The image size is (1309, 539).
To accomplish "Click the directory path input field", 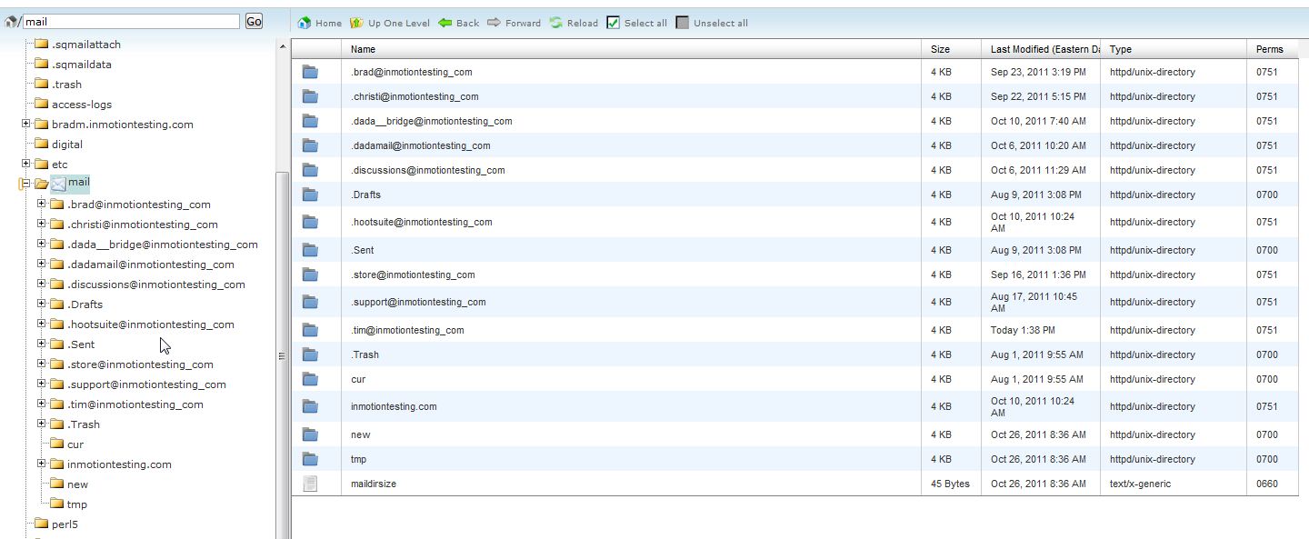I will click(x=130, y=21).
